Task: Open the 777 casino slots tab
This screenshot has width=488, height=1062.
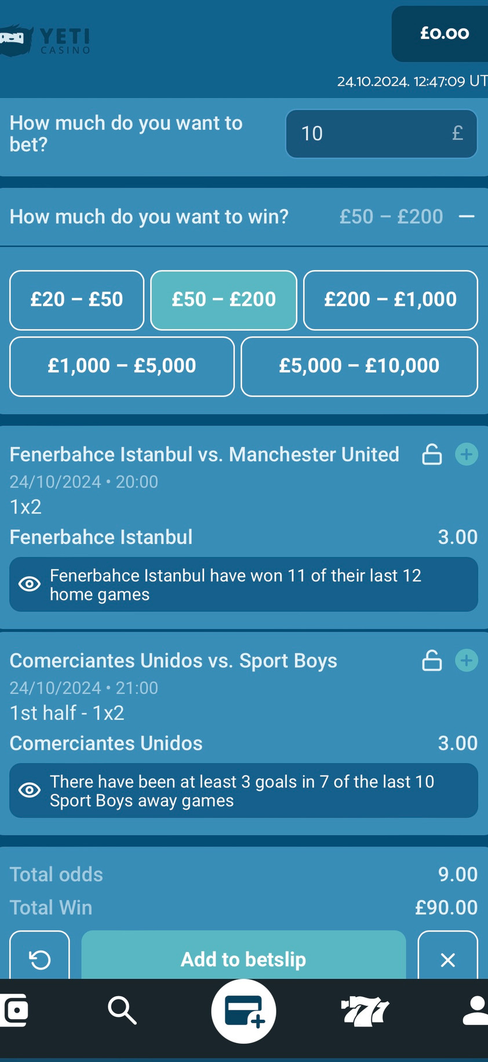Action: tap(365, 1011)
